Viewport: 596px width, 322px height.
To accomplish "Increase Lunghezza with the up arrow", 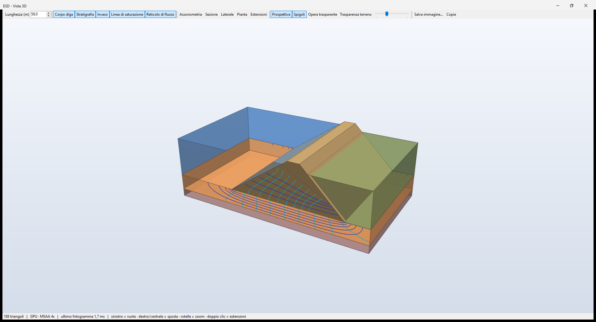I will tap(49, 13).
